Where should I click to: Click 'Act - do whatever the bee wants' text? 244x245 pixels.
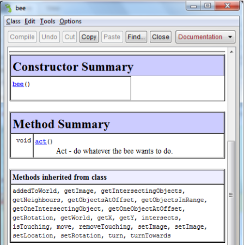(114, 151)
